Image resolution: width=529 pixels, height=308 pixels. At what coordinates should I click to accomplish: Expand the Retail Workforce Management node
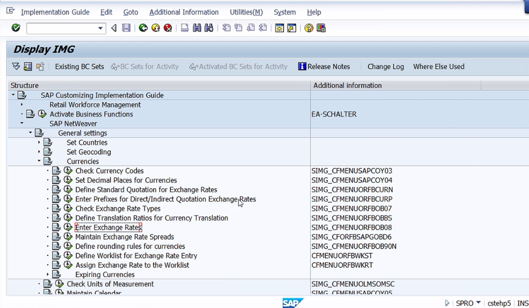coord(22,104)
